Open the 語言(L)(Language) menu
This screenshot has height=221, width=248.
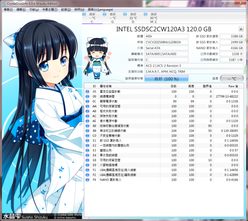100,10
